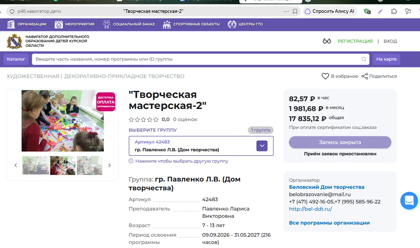
Task: Open the Мероприятия menu item
Action: point(80,24)
